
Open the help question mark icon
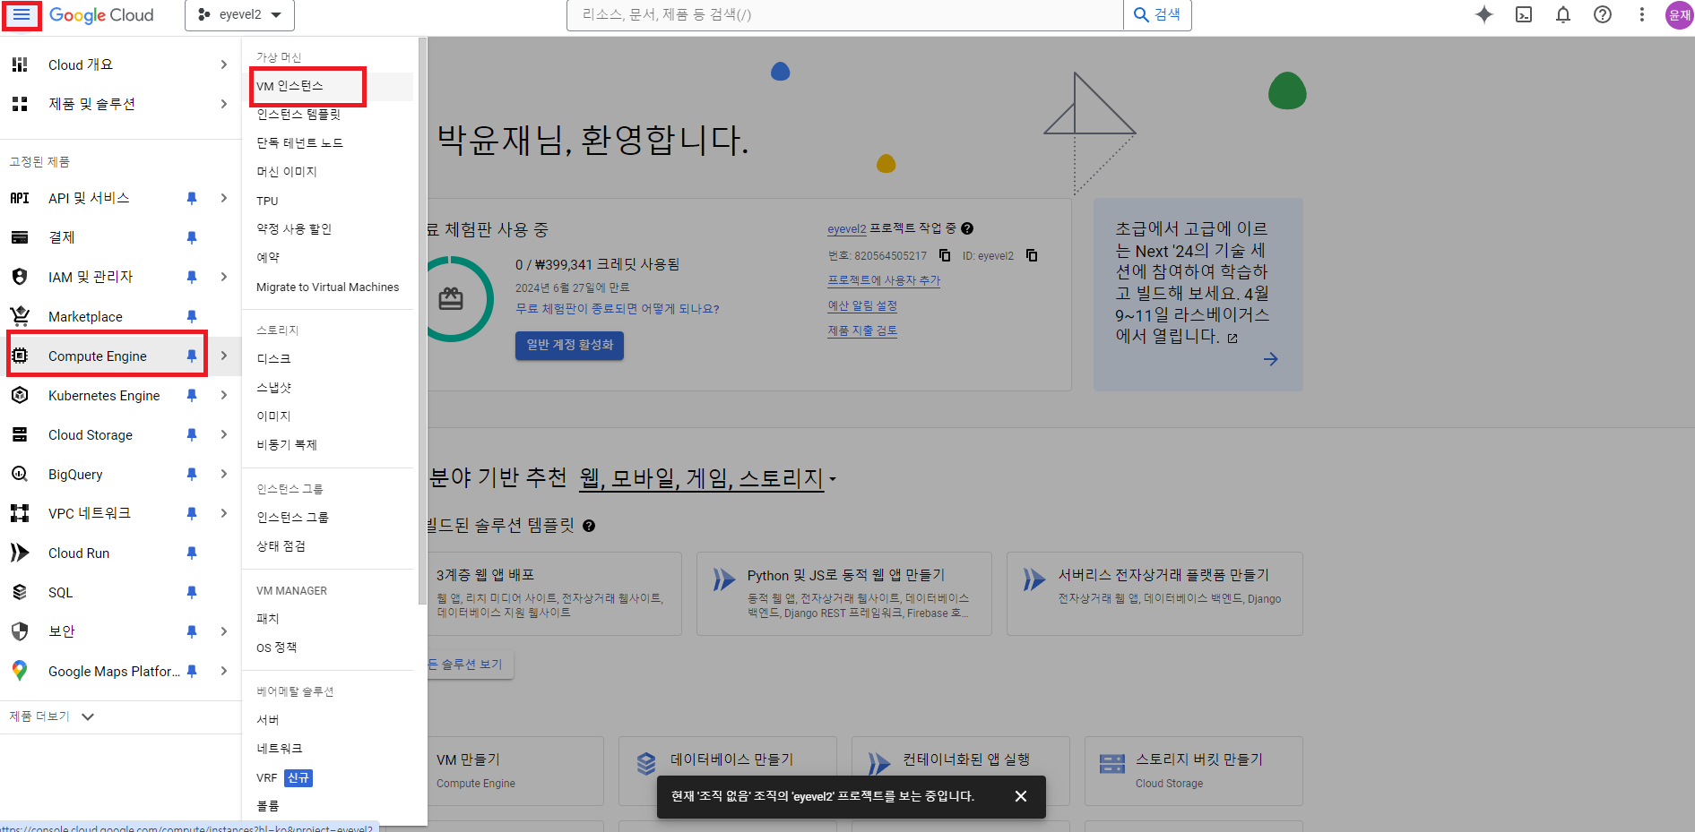point(1603,14)
